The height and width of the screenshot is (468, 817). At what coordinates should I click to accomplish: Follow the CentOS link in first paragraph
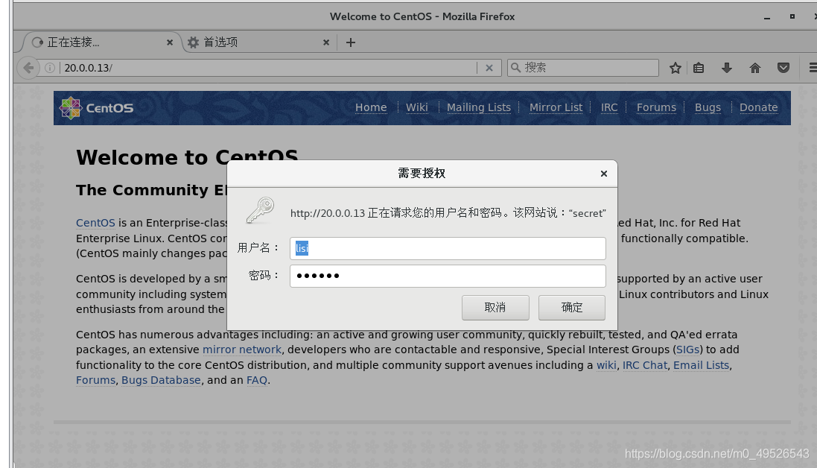pos(95,223)
